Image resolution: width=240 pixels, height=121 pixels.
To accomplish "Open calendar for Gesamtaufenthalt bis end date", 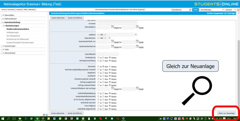I will 137,46.
